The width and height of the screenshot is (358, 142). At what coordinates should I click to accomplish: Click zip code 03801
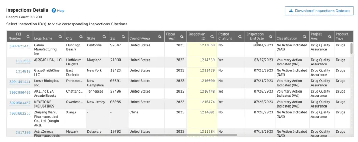point(115,81)
